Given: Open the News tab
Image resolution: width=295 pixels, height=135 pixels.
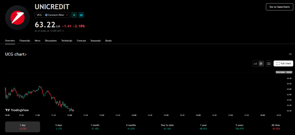Looking at the screenshot, I should click(x=38, y=41).
